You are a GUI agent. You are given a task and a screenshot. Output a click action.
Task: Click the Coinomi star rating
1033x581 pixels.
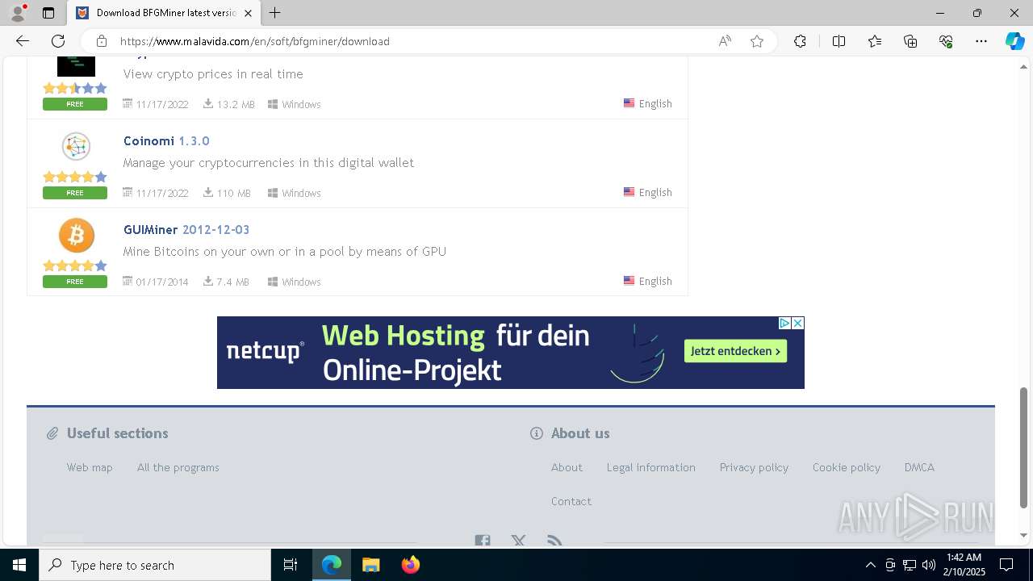pos(75,177)
